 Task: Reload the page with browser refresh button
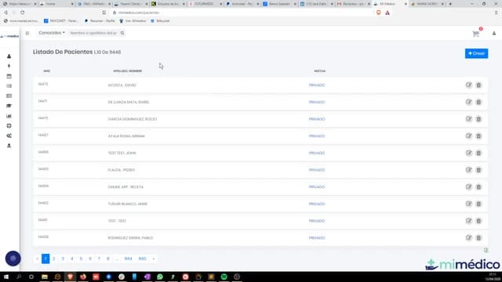[x=23, y=13]
